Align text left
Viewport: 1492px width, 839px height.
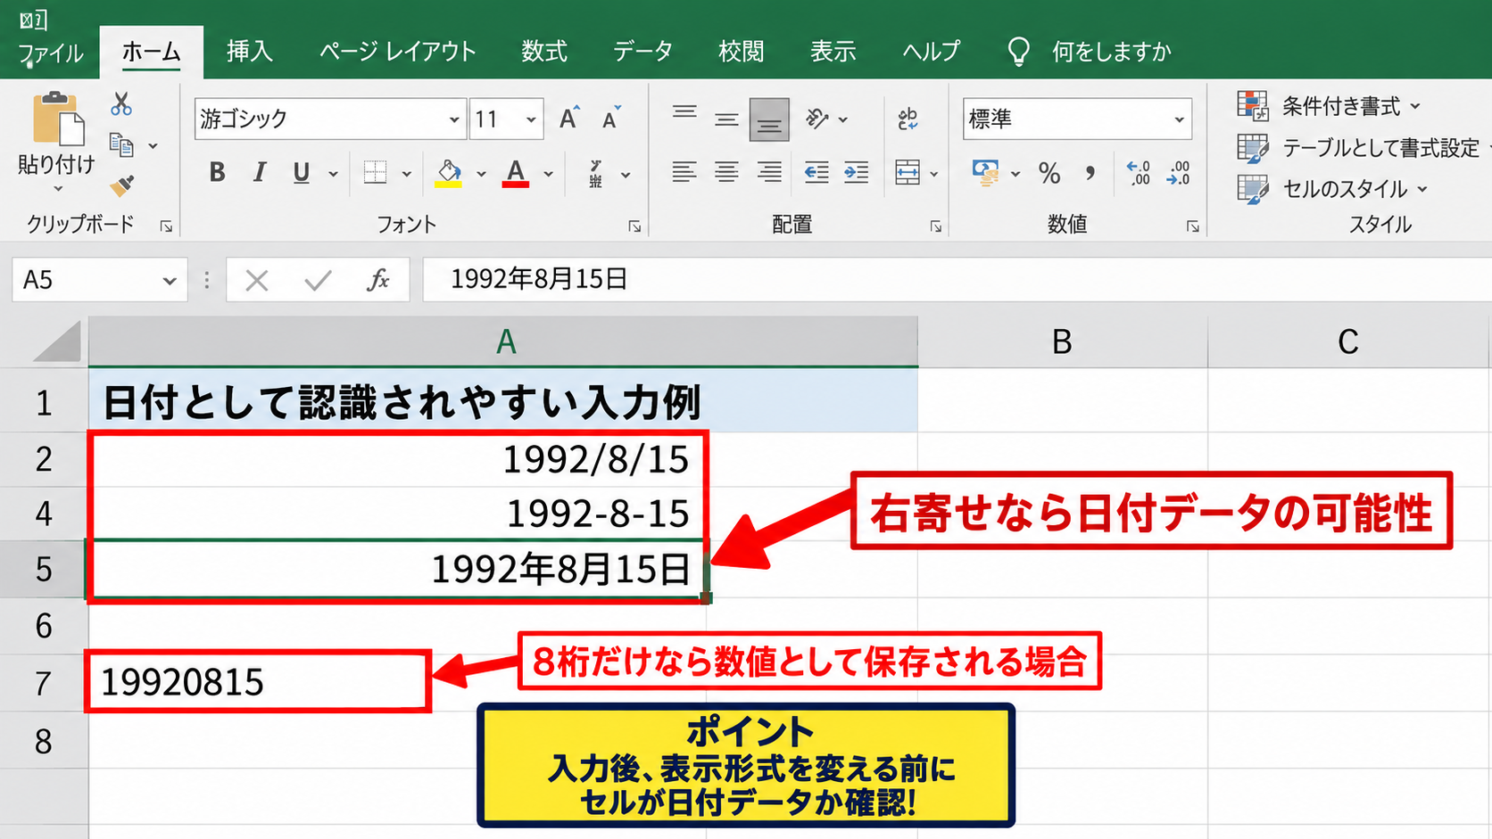click(x=684, y=173)
